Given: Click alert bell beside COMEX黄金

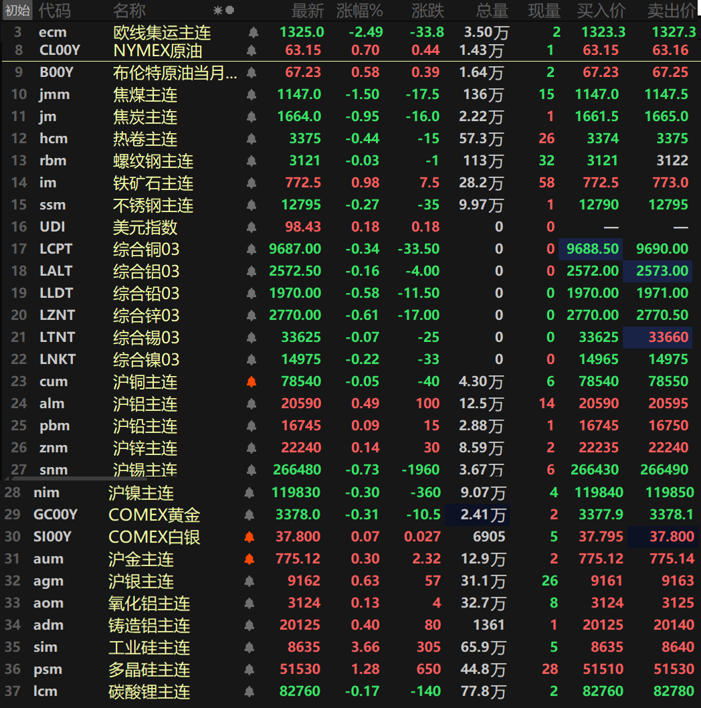Looking at the screenshot, I should point(249,515).
